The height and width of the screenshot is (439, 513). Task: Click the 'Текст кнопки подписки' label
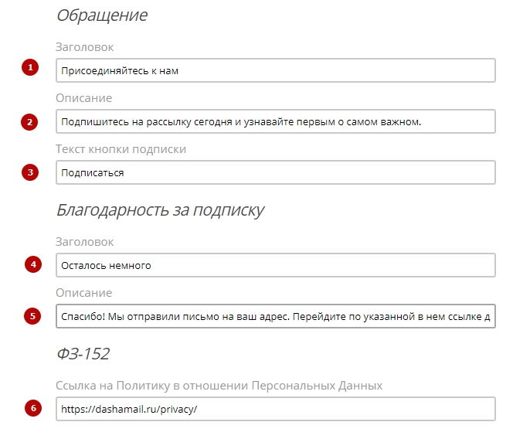[121, 148]
